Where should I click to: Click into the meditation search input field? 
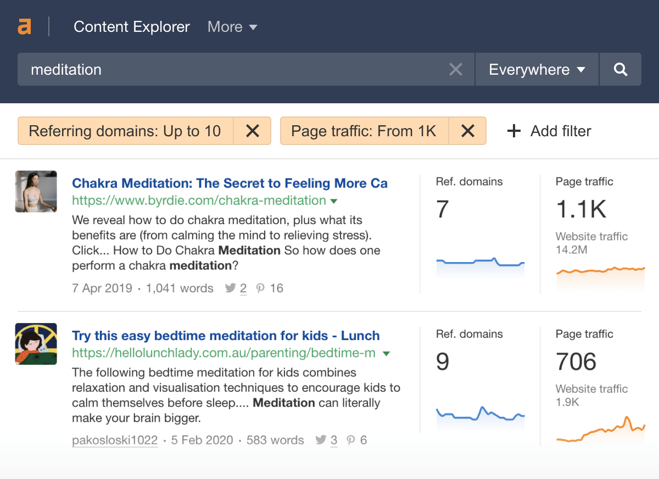click(231, 70)
